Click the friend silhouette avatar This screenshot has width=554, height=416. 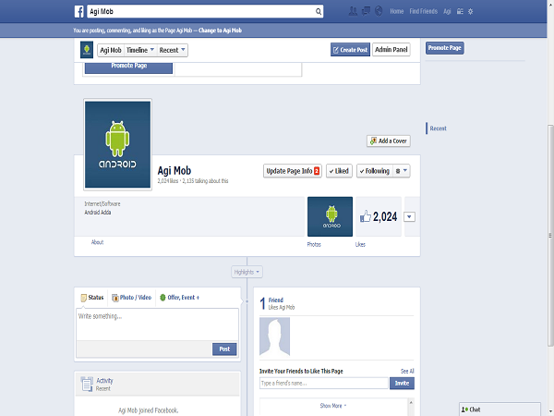[274, 336]
